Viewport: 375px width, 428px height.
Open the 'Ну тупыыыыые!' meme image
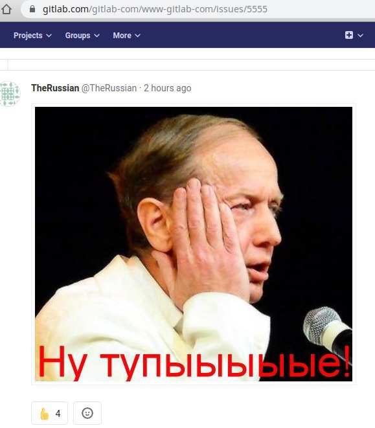pyautogui.click(x=194, y=244)
